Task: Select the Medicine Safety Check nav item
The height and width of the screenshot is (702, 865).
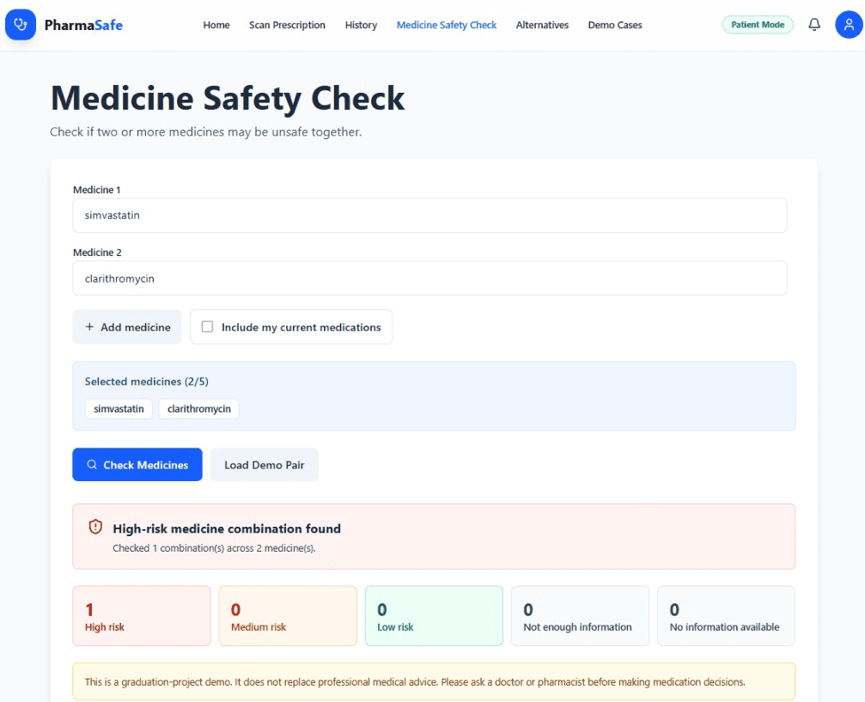Action: coord(447,25)
